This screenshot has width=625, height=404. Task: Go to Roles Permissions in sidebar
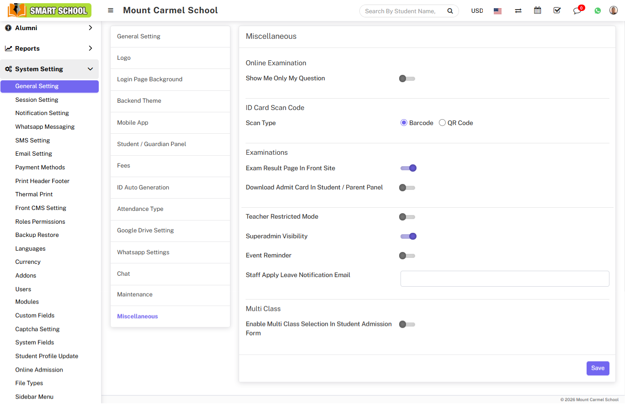pyautogui.click(x=40, y=221)
